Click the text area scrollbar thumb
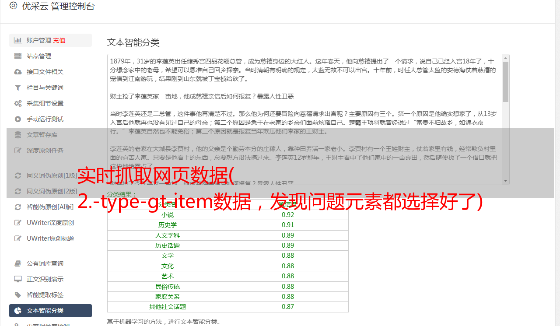 click(506, 82)
